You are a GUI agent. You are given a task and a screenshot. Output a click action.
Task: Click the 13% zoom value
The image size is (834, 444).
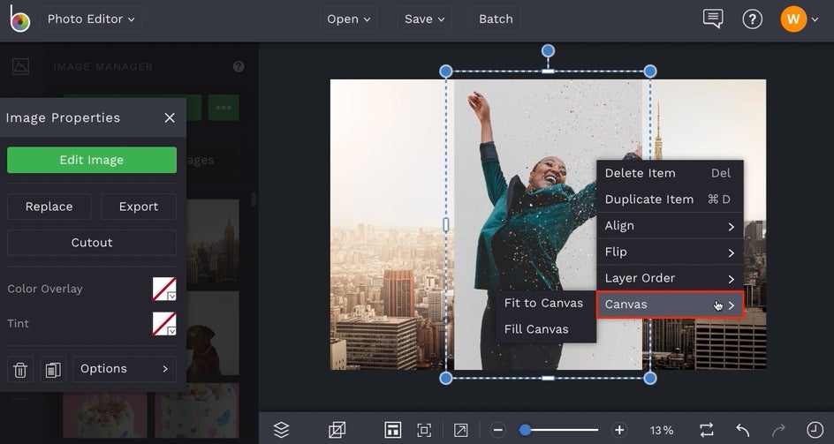click(662, 430)
